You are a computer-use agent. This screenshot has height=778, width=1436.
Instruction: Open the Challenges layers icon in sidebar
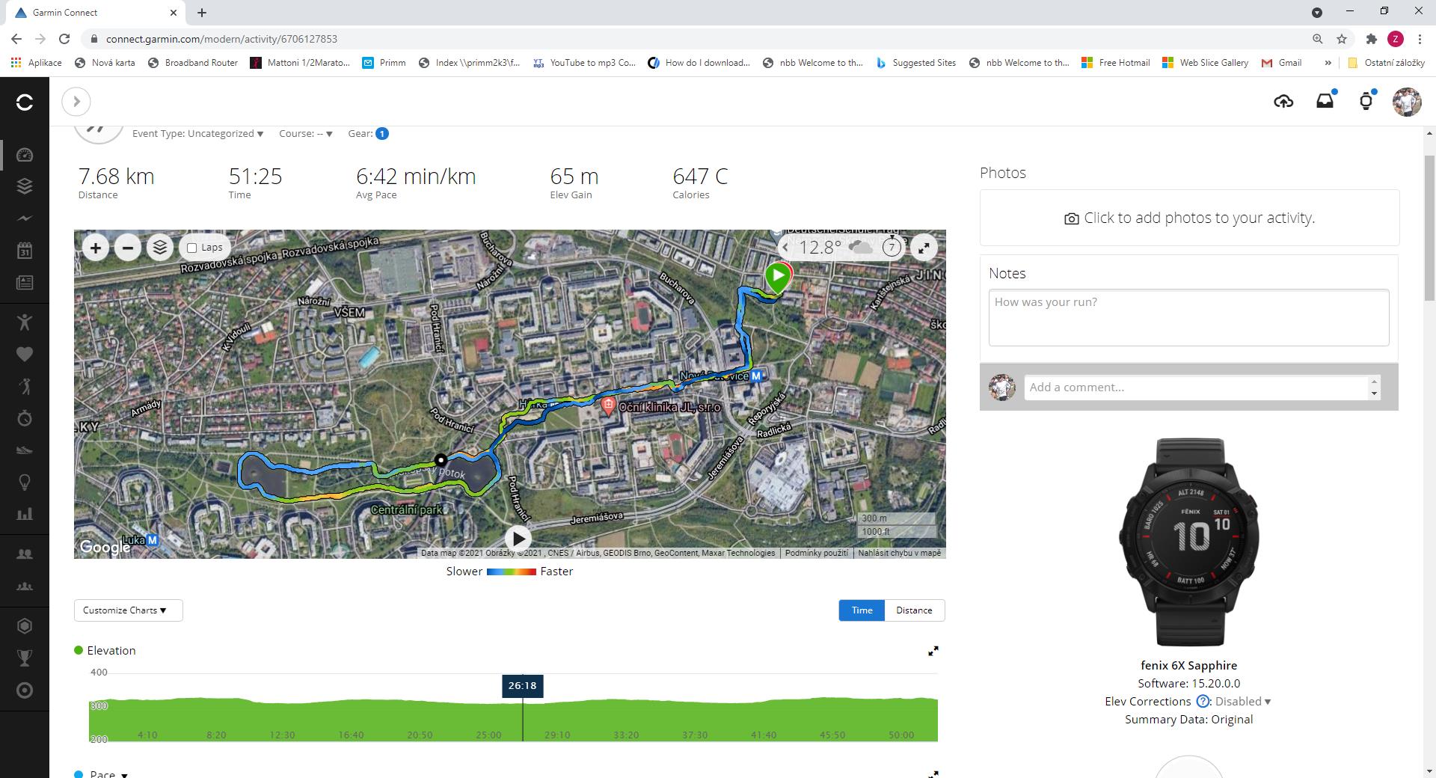[25, 186]
